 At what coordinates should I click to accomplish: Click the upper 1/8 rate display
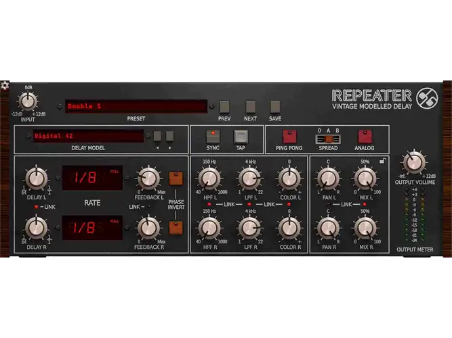93,178
